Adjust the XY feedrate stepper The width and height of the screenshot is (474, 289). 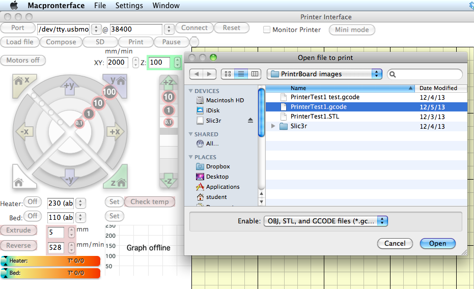coord(135,63)
